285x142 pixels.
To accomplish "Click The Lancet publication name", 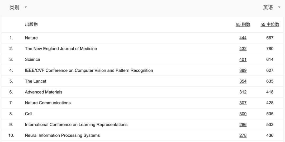I will click(x=35, y=81).
